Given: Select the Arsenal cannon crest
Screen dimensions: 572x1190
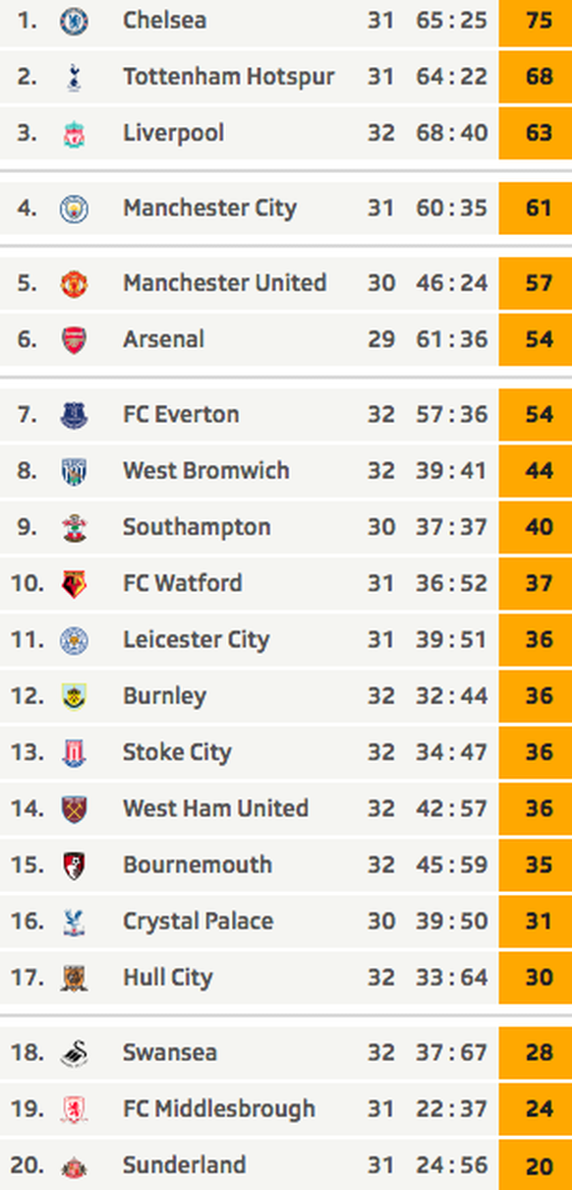Looking at the screenshot, I should click(x=74, y=339).
